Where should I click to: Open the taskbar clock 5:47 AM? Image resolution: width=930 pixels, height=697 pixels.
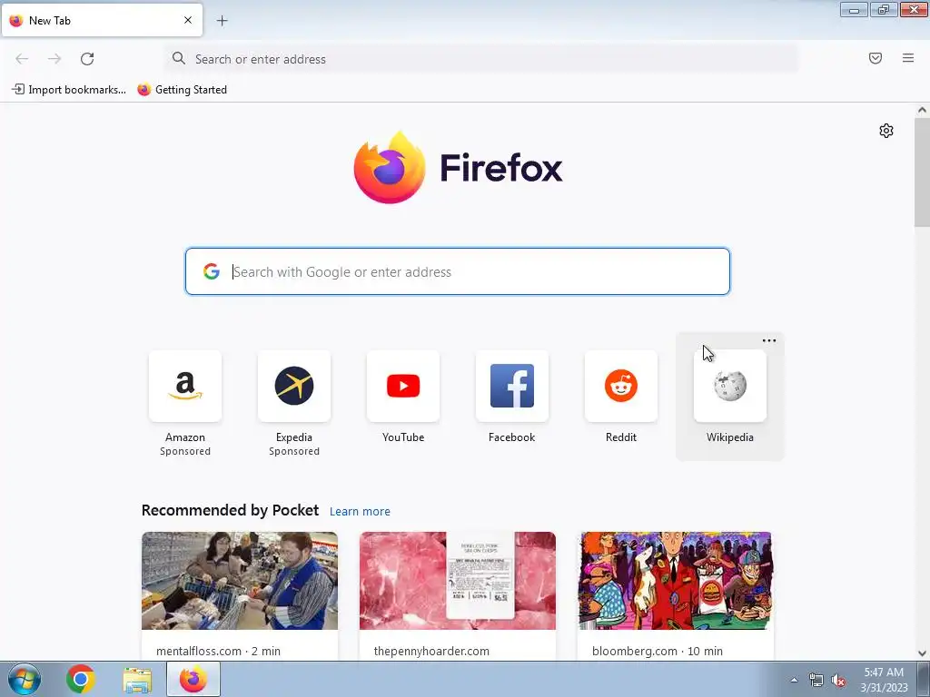click(884, 680)
